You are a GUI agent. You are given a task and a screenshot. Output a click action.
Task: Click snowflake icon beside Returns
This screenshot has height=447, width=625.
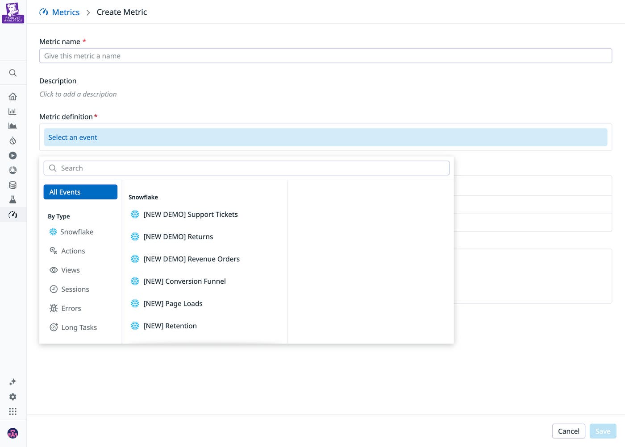point(135,237)
